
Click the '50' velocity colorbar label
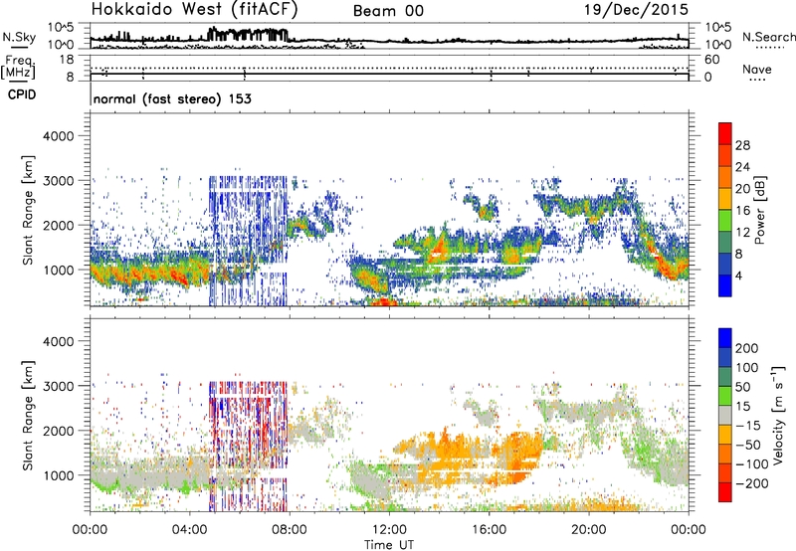tap(742, 387)
